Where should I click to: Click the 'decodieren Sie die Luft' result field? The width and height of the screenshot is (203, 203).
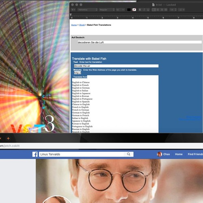pyautogui.click(x=140, y=42)
